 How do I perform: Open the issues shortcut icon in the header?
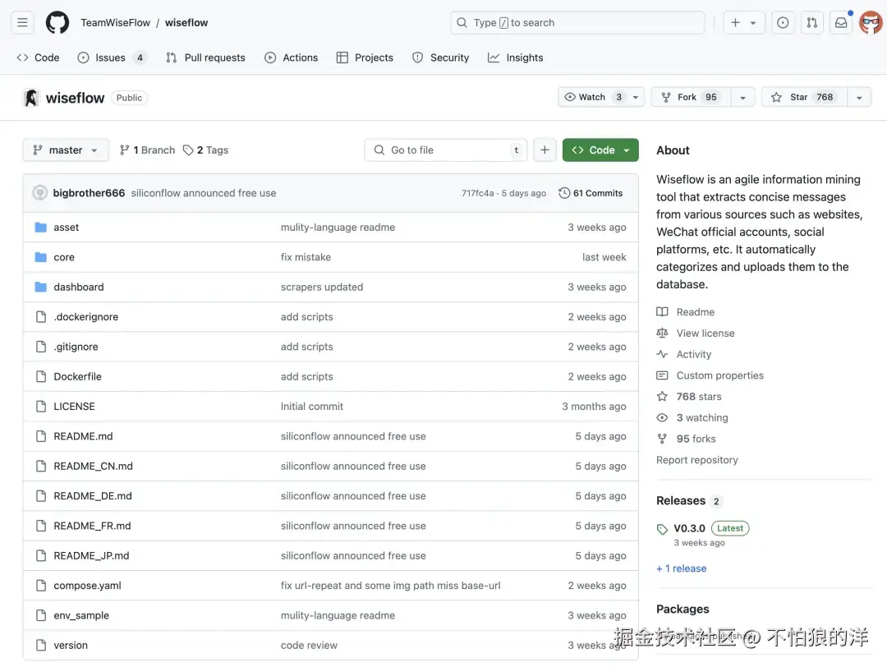coord(783,23)
